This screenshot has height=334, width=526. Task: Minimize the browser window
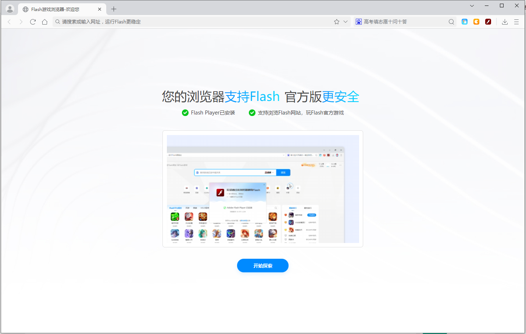tap(487, 6)
